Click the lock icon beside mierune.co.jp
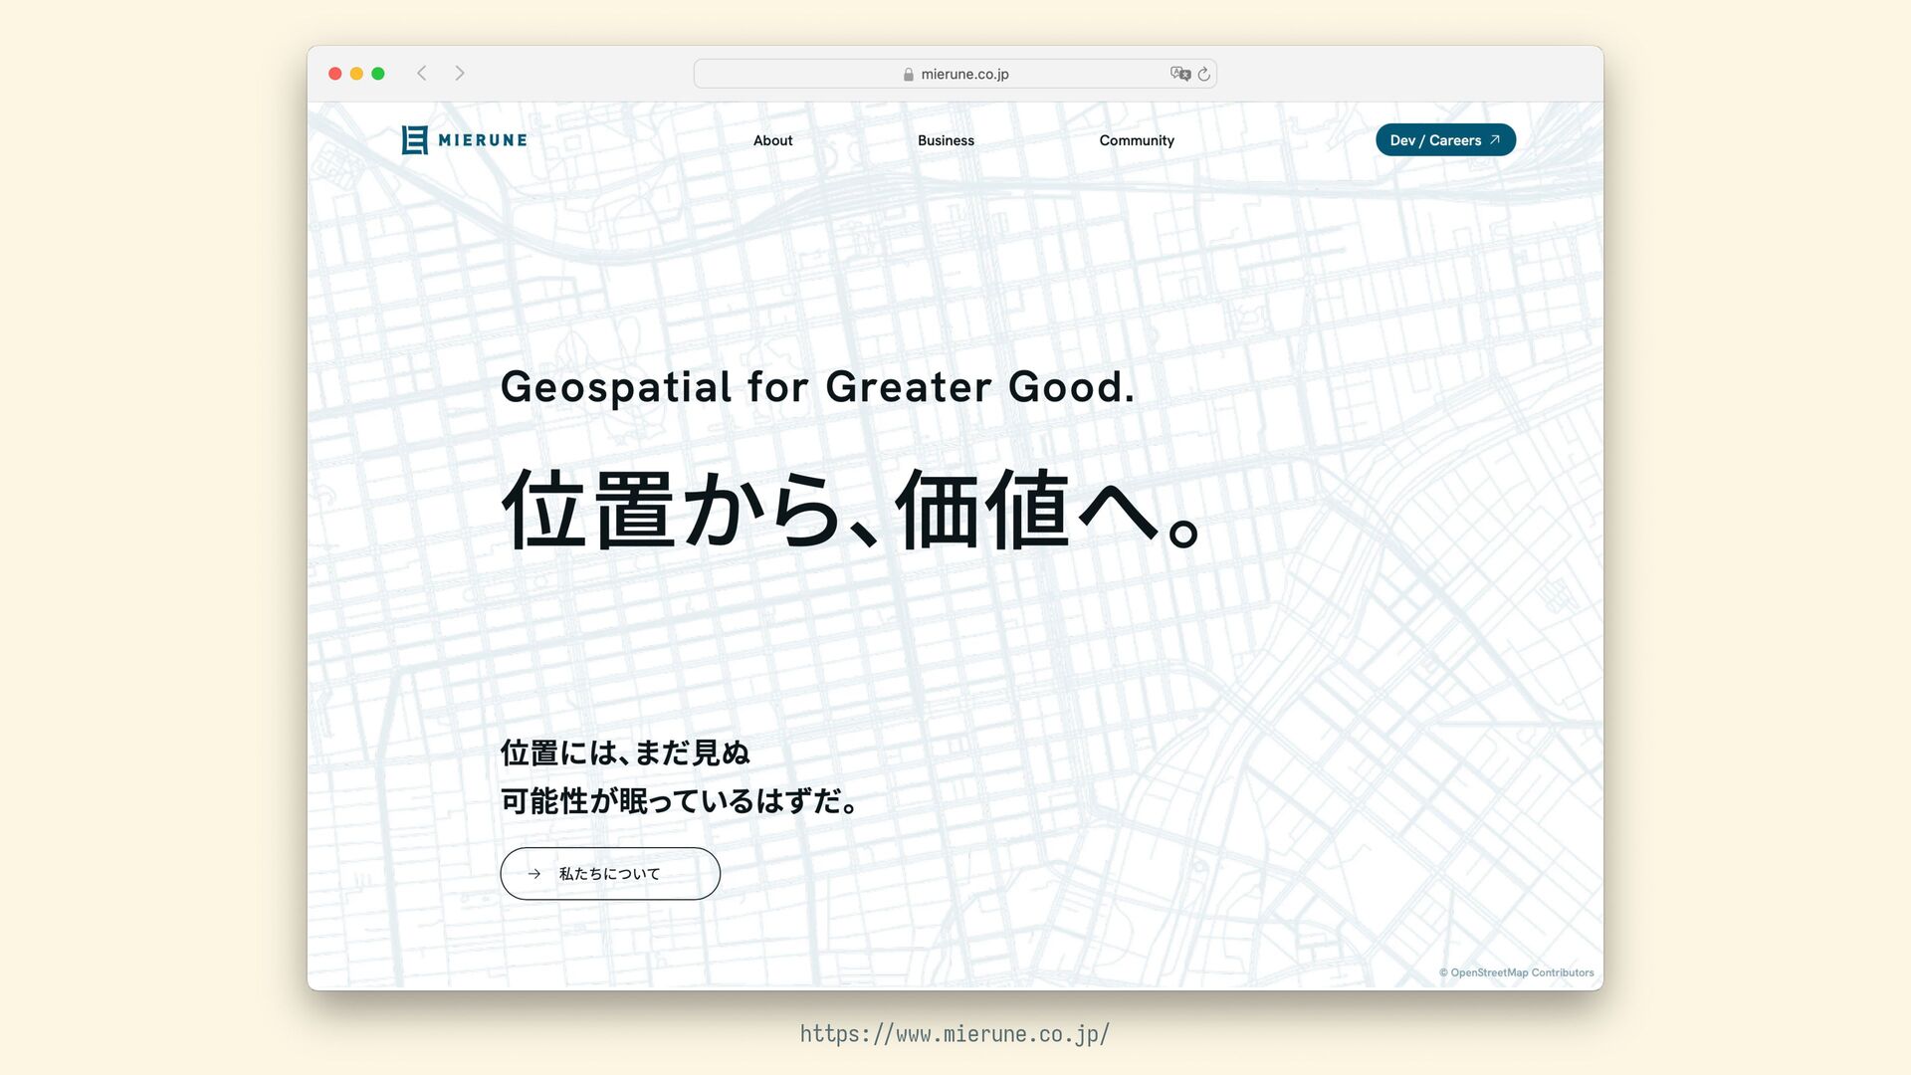 [x=908, y=75]
